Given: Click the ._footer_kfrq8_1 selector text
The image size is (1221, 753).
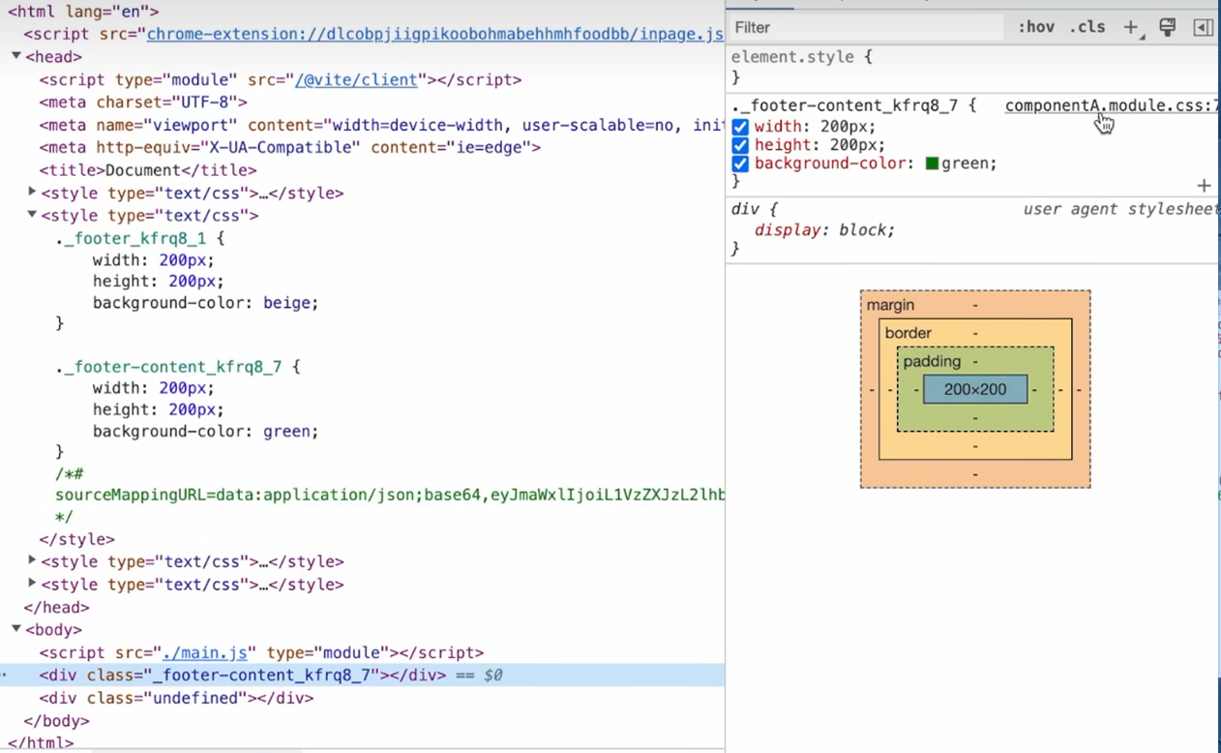Looking at the screenshot, I should 131,238.
